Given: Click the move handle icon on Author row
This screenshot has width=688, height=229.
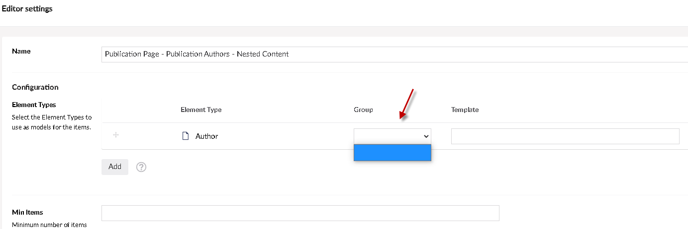Looking at the screenshot, I should 115,135.
